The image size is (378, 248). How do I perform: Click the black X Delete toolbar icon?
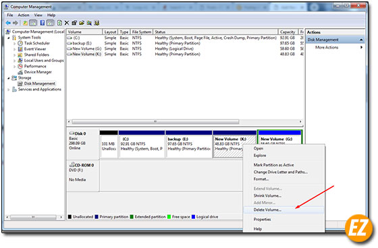pos(67,23)
